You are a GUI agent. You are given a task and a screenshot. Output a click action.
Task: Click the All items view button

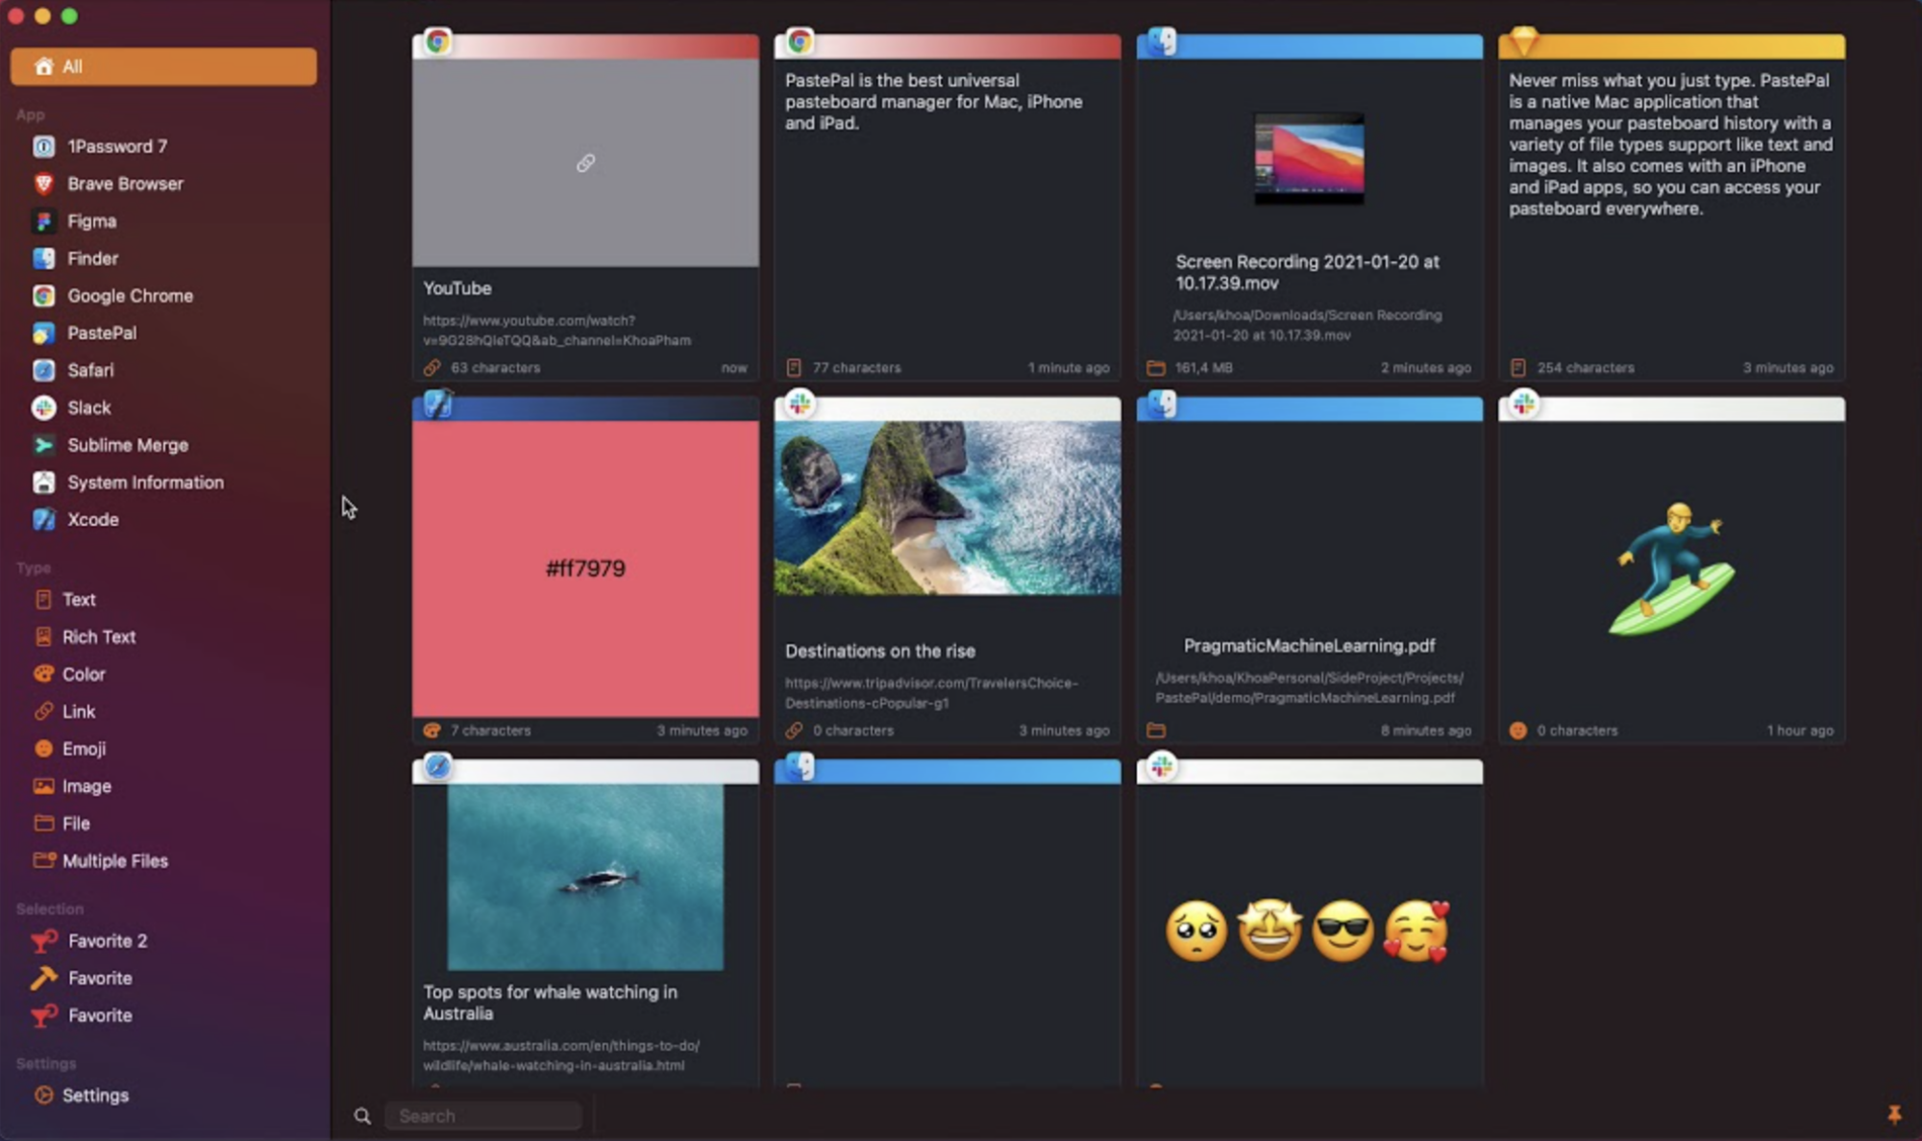[x=162, y=65]
